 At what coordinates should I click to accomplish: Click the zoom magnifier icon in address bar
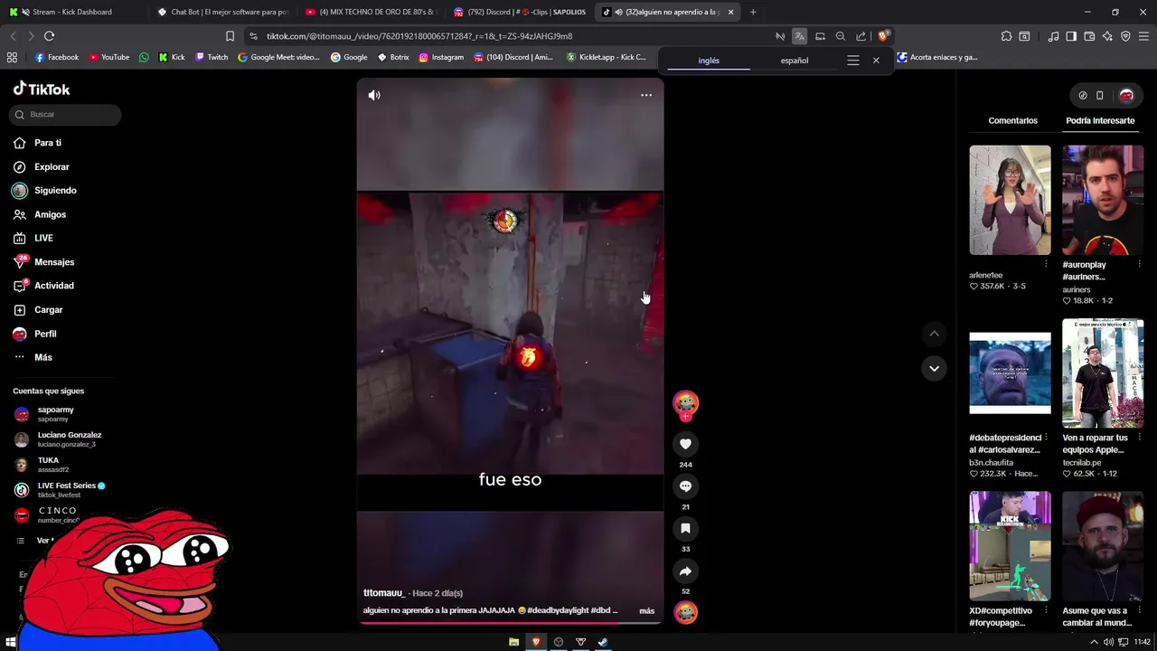click(x=841, y=36)
